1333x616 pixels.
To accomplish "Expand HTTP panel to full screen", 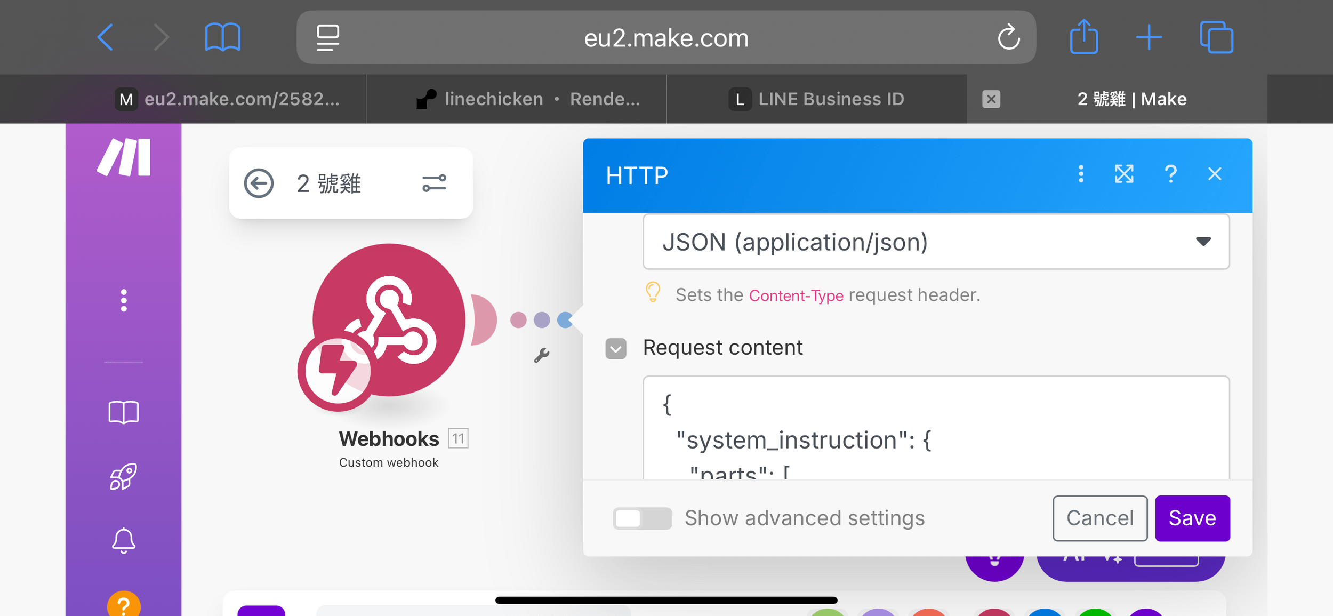I will pos(1124,174).
